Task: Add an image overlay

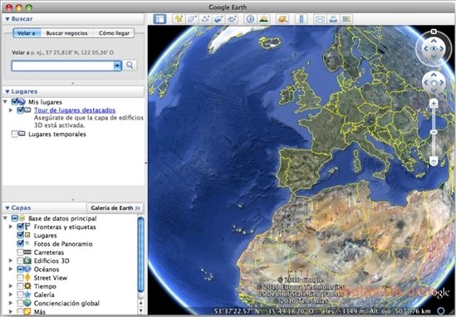Action: 218,19
